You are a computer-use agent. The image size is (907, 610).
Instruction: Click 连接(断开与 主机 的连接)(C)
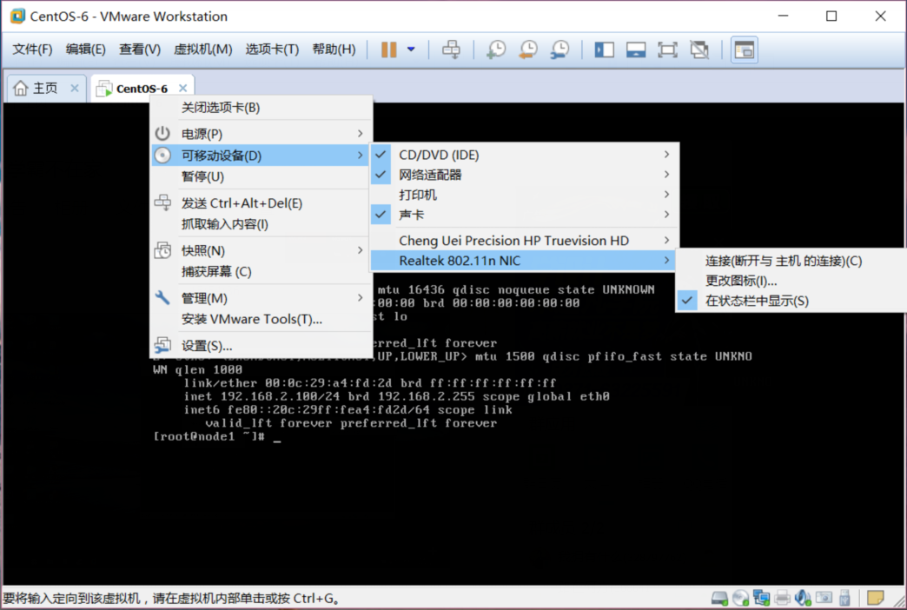pyautogui.click(x=791, y=261)
